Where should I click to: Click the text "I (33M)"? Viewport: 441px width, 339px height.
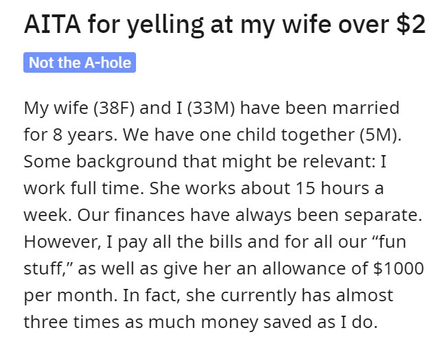pos(205,108)
